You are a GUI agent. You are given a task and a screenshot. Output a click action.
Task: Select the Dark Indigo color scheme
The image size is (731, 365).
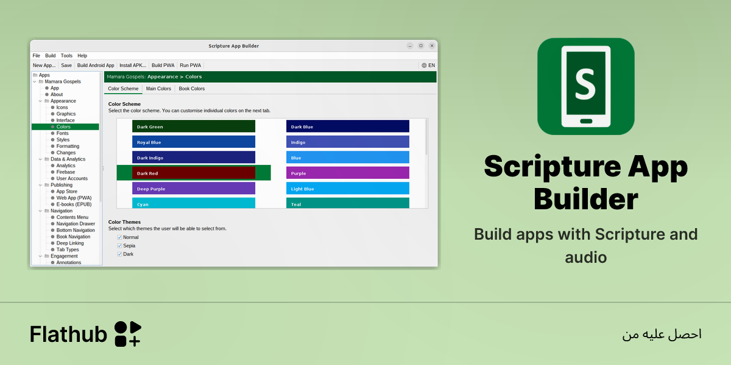[194, 158]
